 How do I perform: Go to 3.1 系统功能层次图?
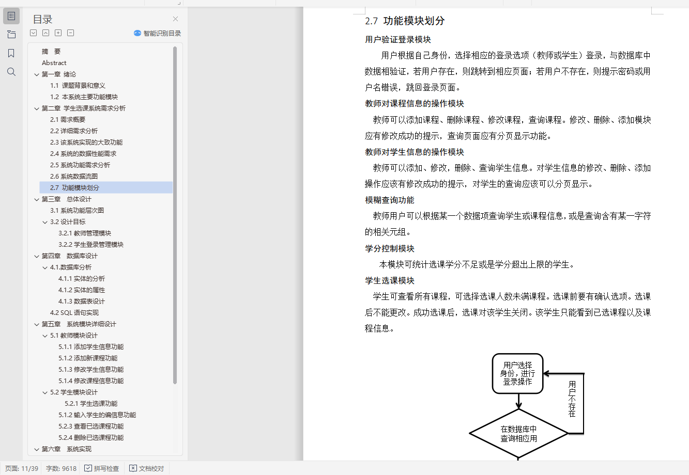[x=77, y=211]
